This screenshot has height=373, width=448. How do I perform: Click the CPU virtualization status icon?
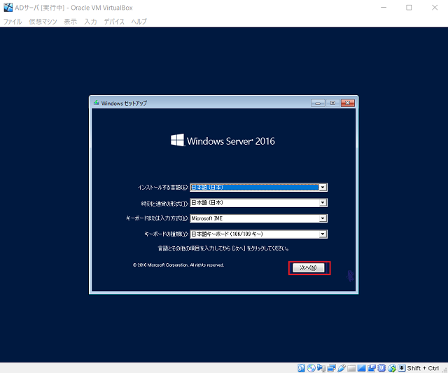[x=381, y=368]
